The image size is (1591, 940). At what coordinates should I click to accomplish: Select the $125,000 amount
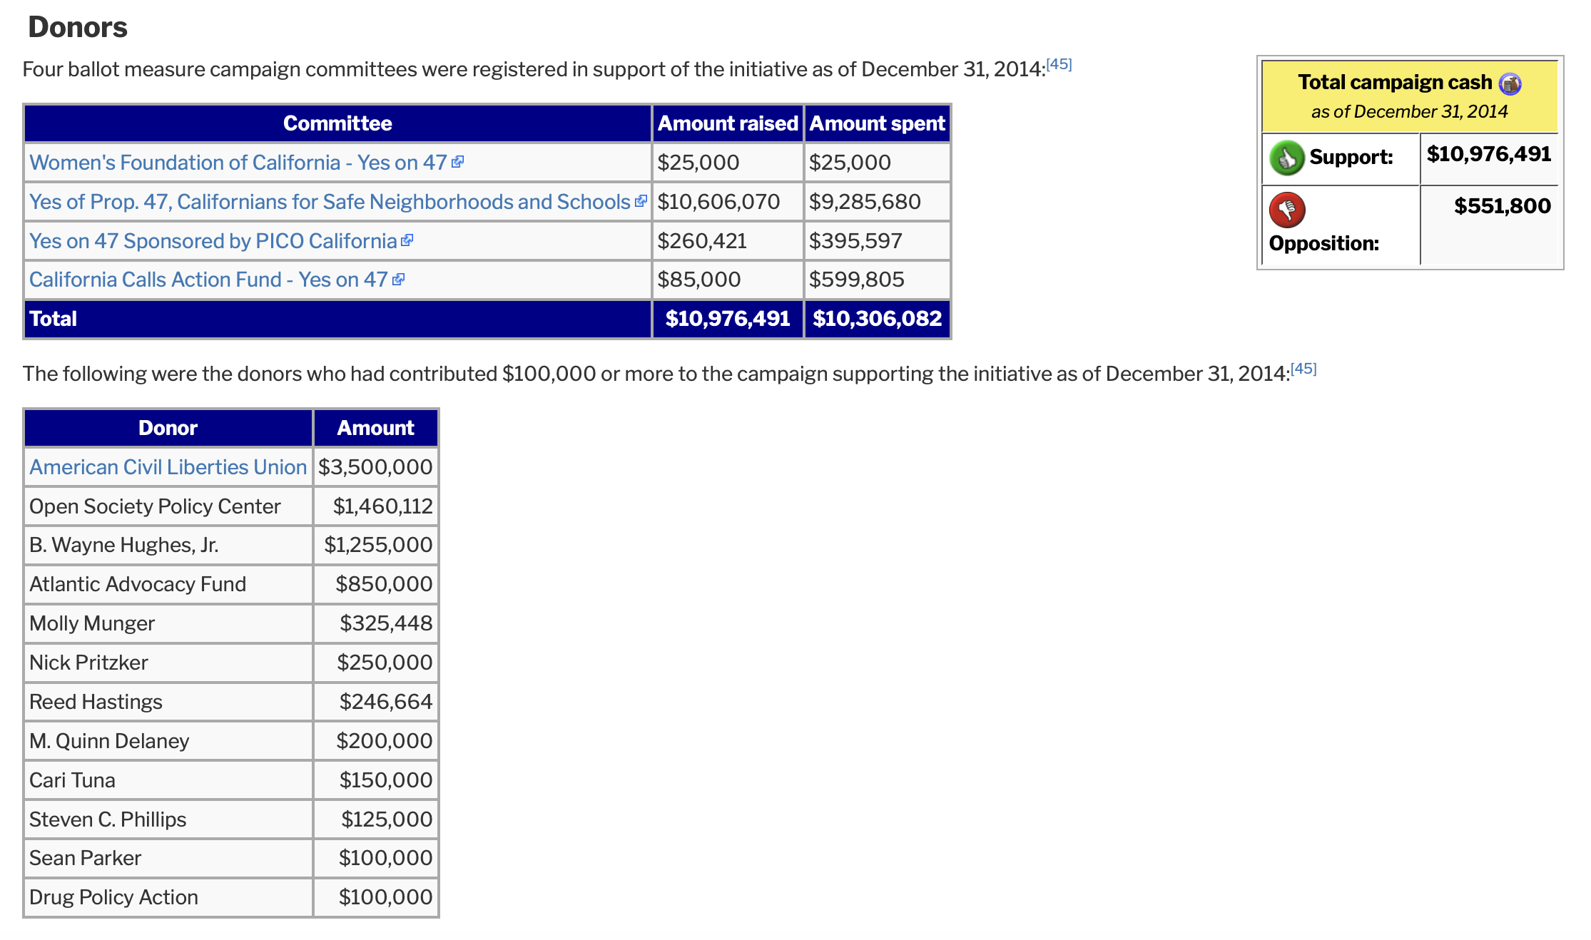click(387, 819)
